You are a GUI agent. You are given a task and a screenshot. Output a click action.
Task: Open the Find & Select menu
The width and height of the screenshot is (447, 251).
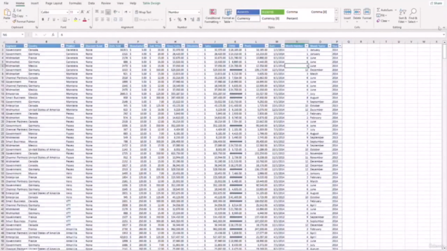pos(413,15)
